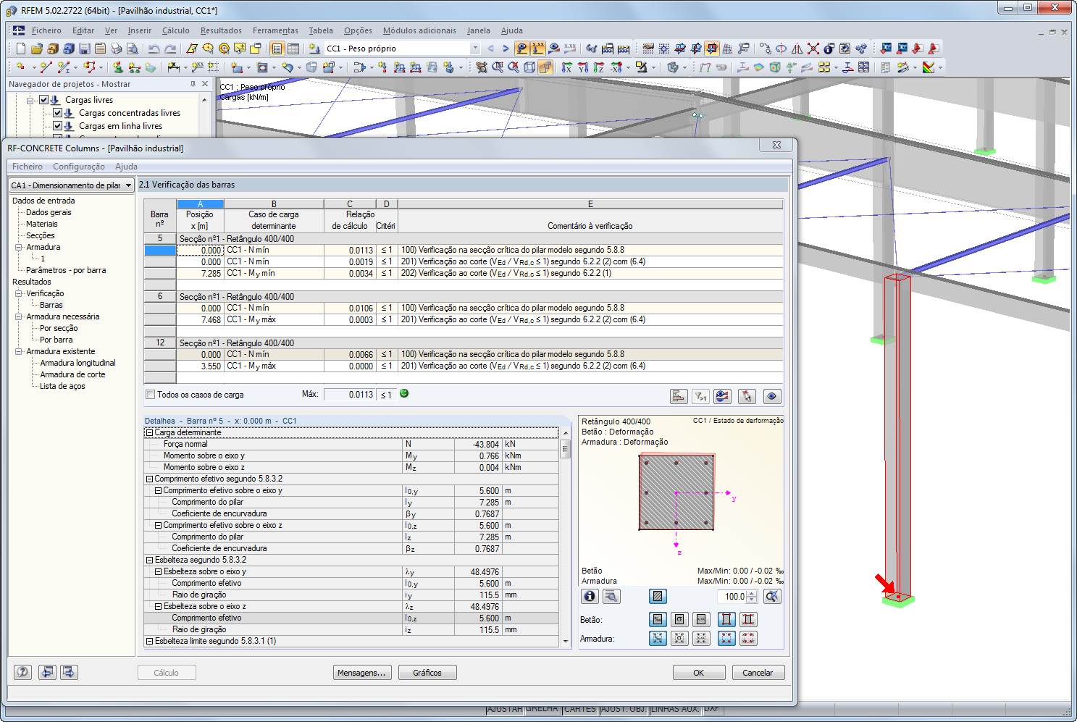This screenshot has height=722, width=1077.
Task: Select the concrete sigma stress display icon
Action: (x=679, y=619)
